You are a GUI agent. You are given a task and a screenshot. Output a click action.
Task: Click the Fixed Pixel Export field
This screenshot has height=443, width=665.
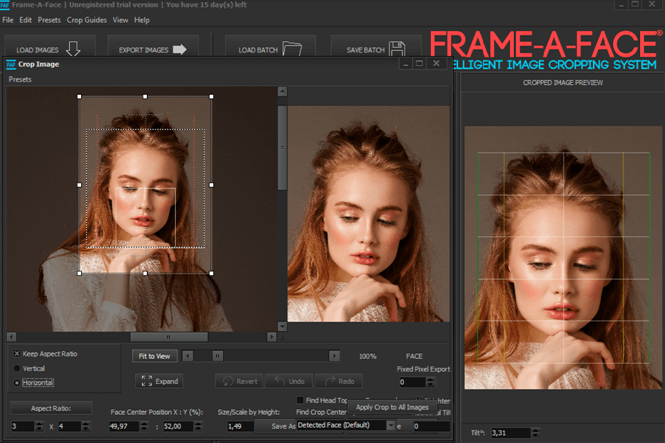coord(412,382)
